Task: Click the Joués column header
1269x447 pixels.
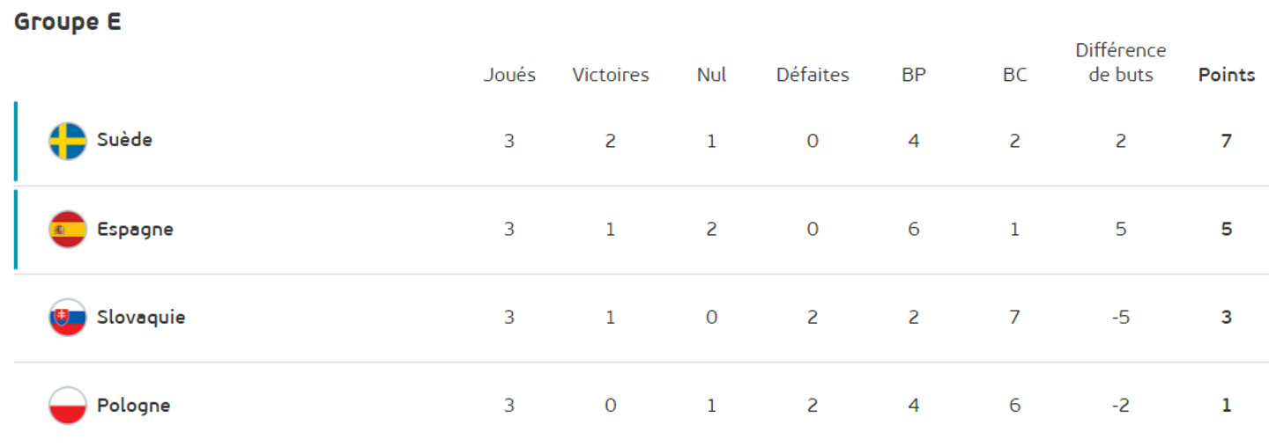Action: click(x=509, y=75)
